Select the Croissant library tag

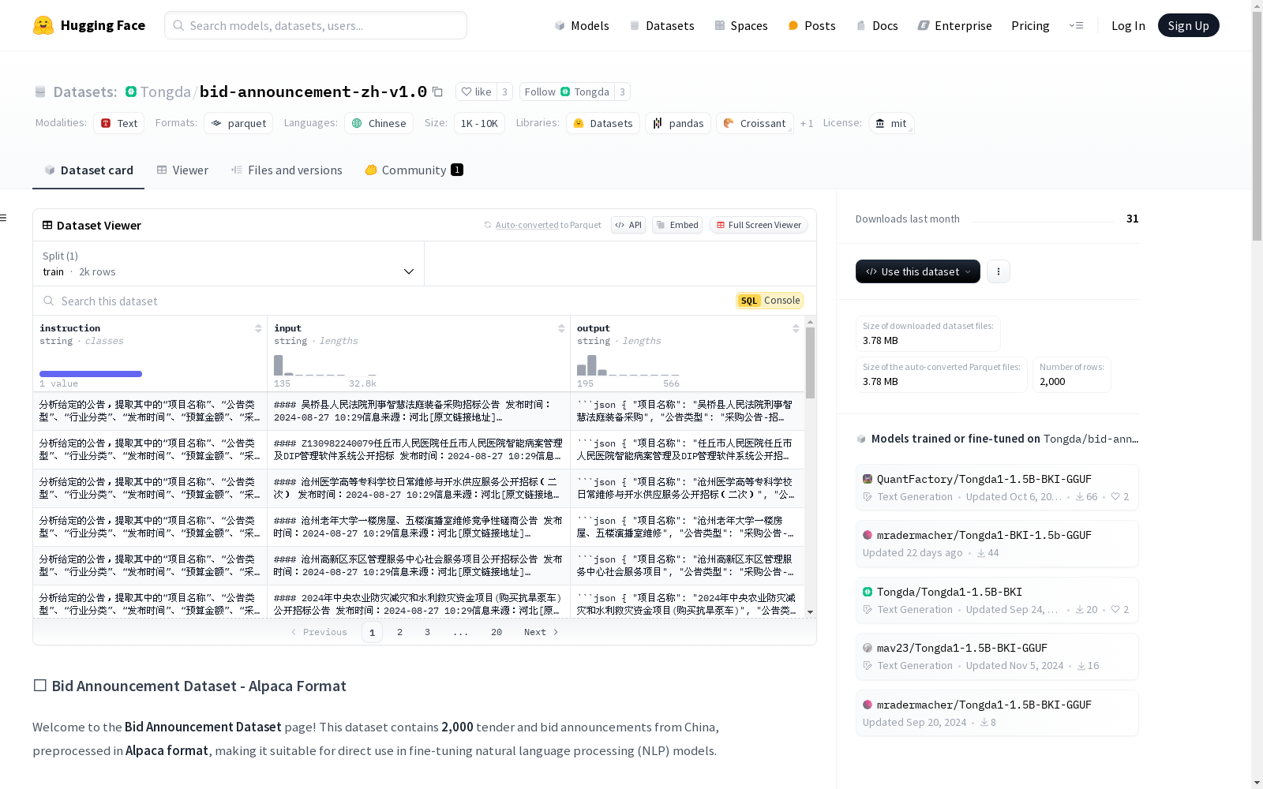(755, 123)
